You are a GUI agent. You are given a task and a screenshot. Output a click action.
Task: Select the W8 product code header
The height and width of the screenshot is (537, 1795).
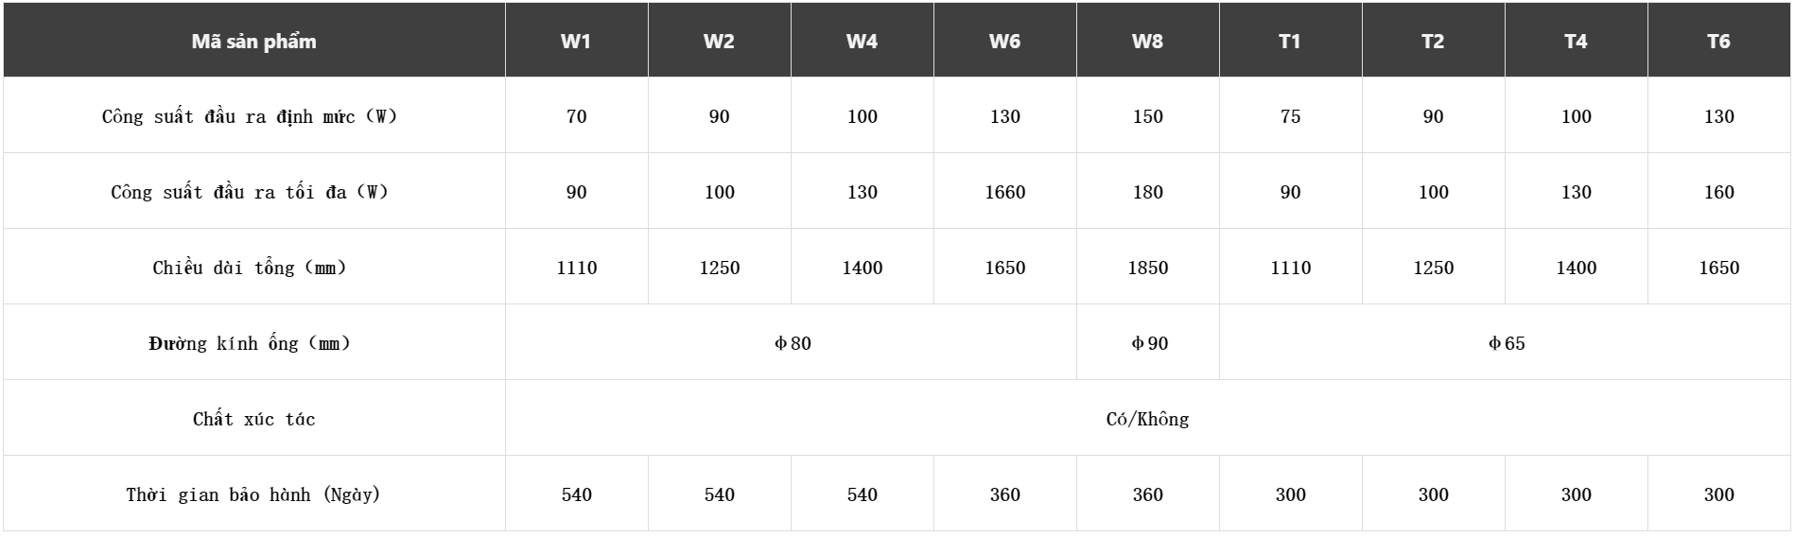pyautogui.click(x=1147, y=41)
